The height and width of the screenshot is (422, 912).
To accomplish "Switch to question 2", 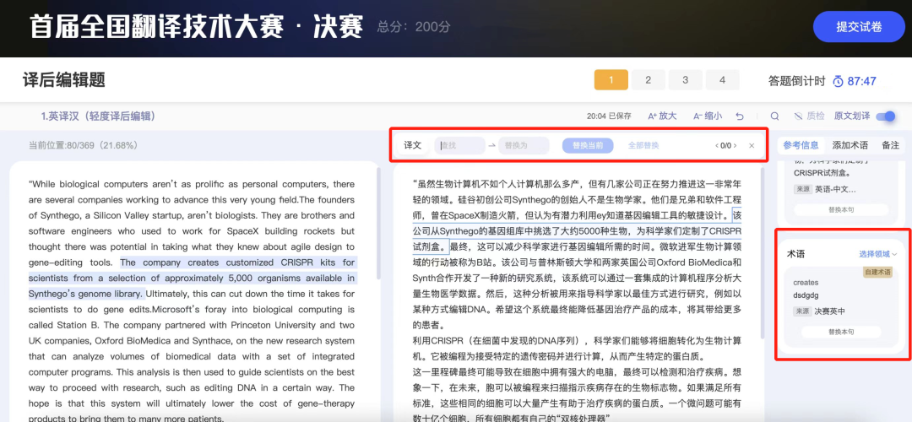I will point(648,80).
